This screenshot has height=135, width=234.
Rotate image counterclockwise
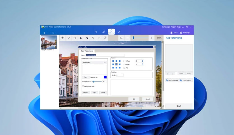[69, 38]
